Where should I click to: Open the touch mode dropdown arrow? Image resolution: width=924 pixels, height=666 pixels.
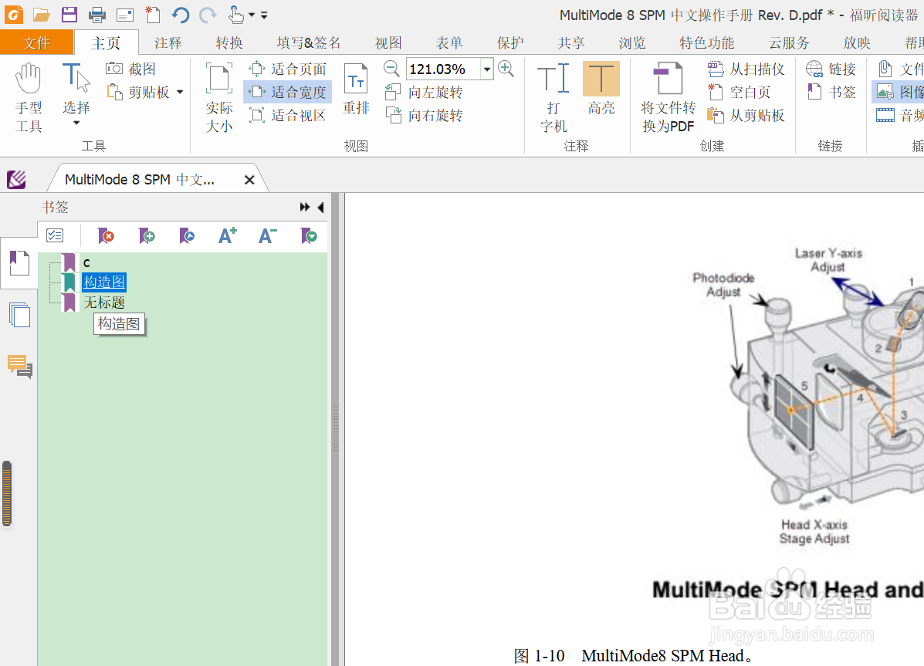point(252,15)
